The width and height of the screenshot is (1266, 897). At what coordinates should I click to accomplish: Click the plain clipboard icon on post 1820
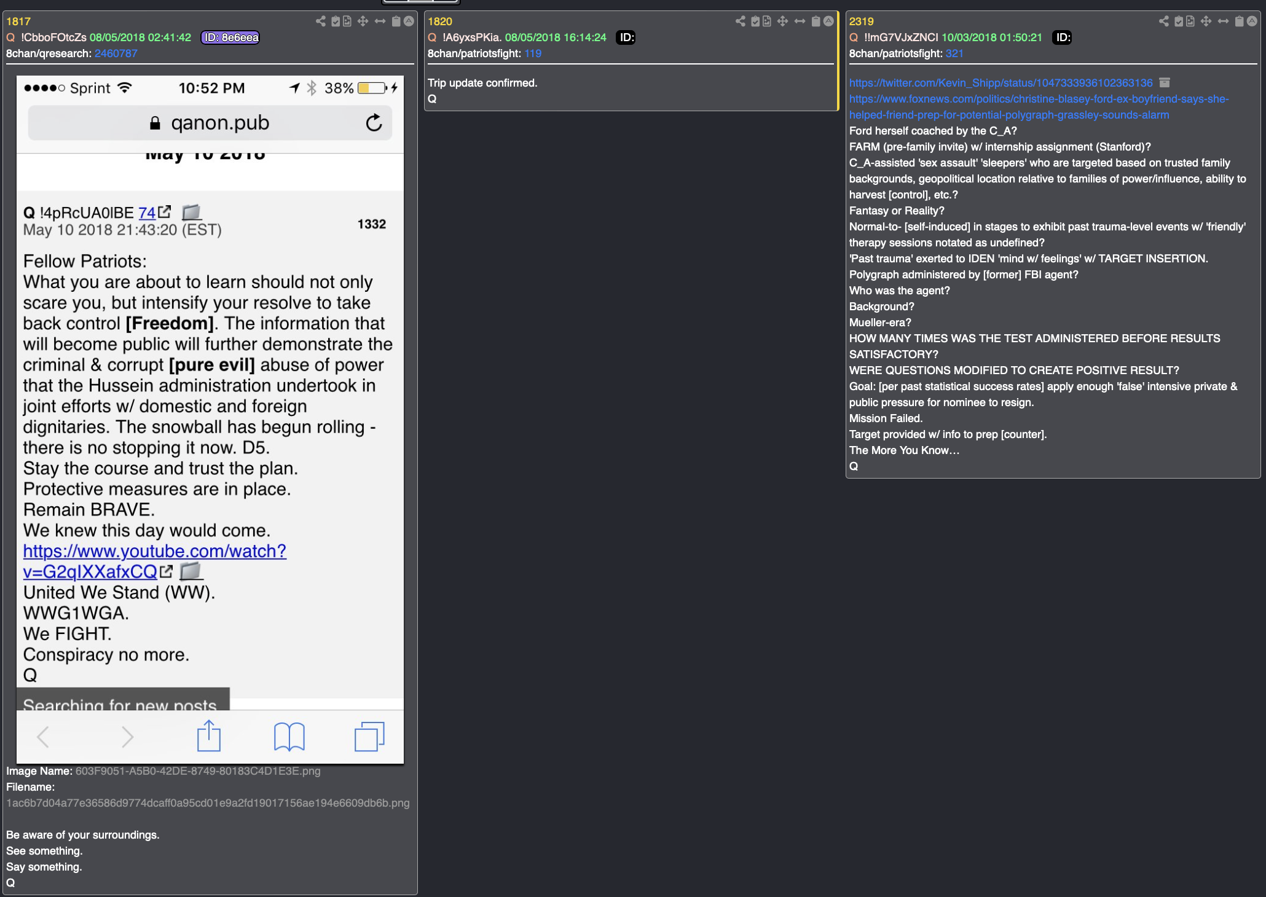pyautogui.click(x=816, y=22)
